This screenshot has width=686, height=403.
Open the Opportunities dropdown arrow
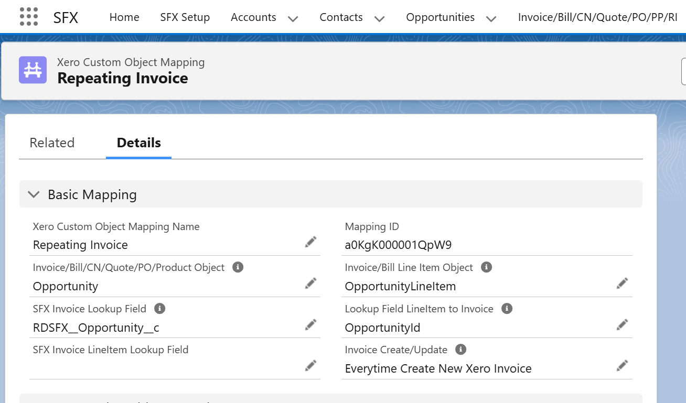click(491, 18)
